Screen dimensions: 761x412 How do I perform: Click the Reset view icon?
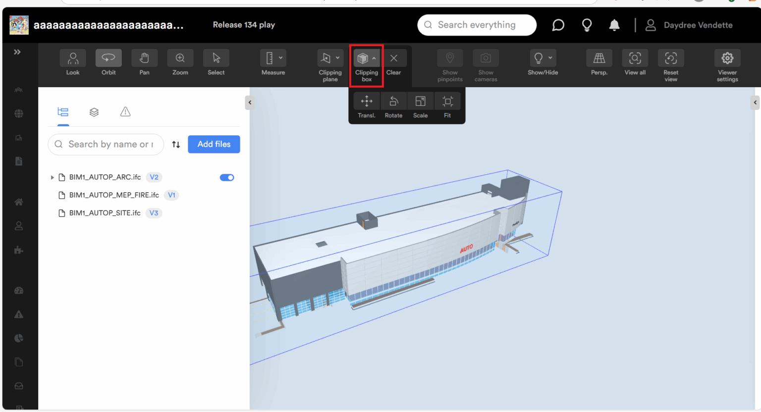click(670, 57)
